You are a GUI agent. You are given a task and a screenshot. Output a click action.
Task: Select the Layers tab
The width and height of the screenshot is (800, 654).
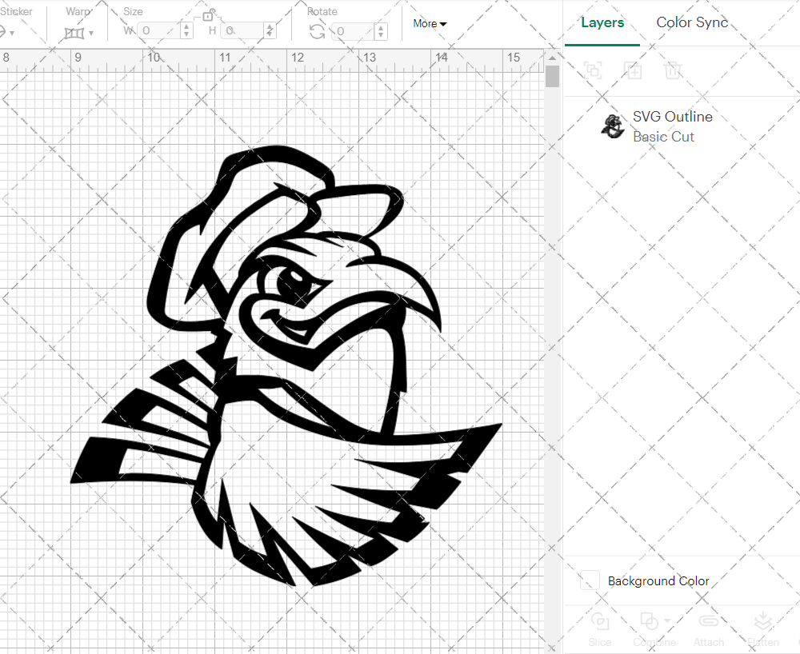602,22
